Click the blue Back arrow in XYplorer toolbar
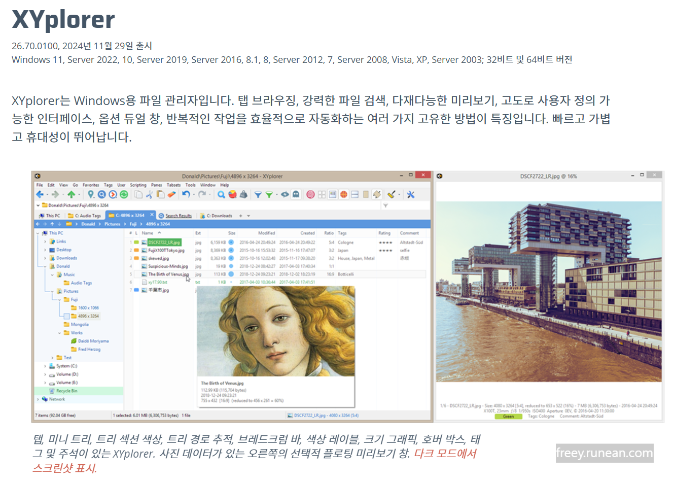 point(40,195)
